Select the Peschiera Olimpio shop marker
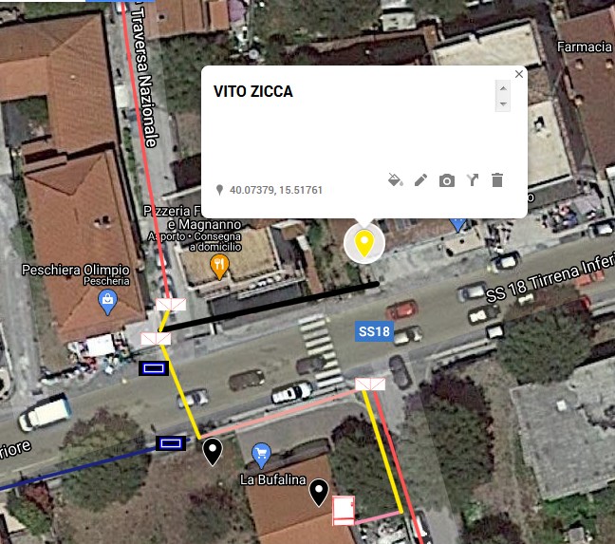615x544 pixels. (x=107, y=302)
